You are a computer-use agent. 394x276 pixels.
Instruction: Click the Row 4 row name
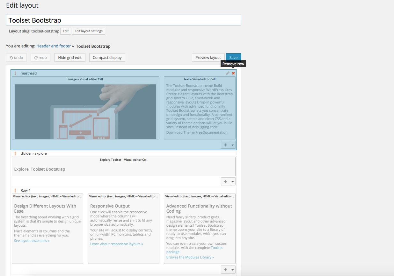point(26,190)
